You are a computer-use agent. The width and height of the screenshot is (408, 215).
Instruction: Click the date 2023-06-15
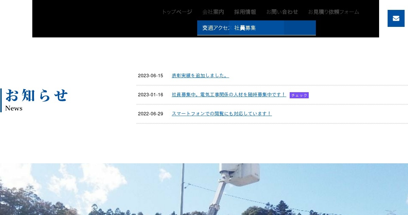[151, 76]
